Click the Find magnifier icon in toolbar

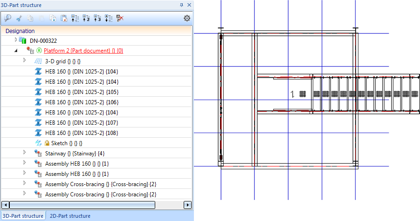click(7, 18)
